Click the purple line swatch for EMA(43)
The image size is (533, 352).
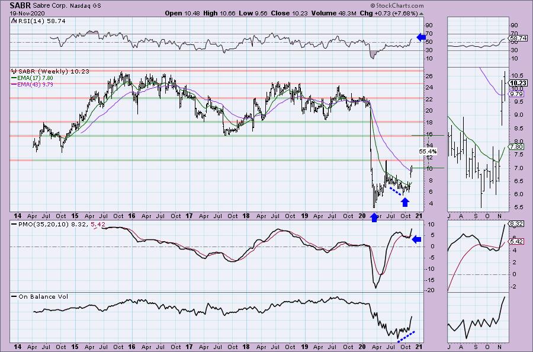click(x=14, y=84)
